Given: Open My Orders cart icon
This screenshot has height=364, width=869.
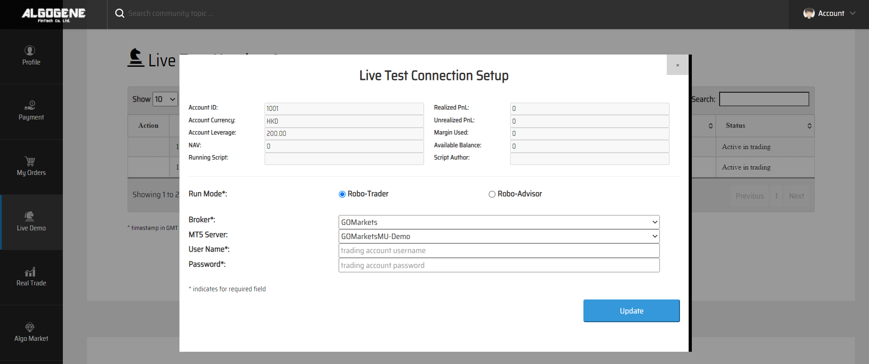Looking at the screenshot, I should (30, 161).
